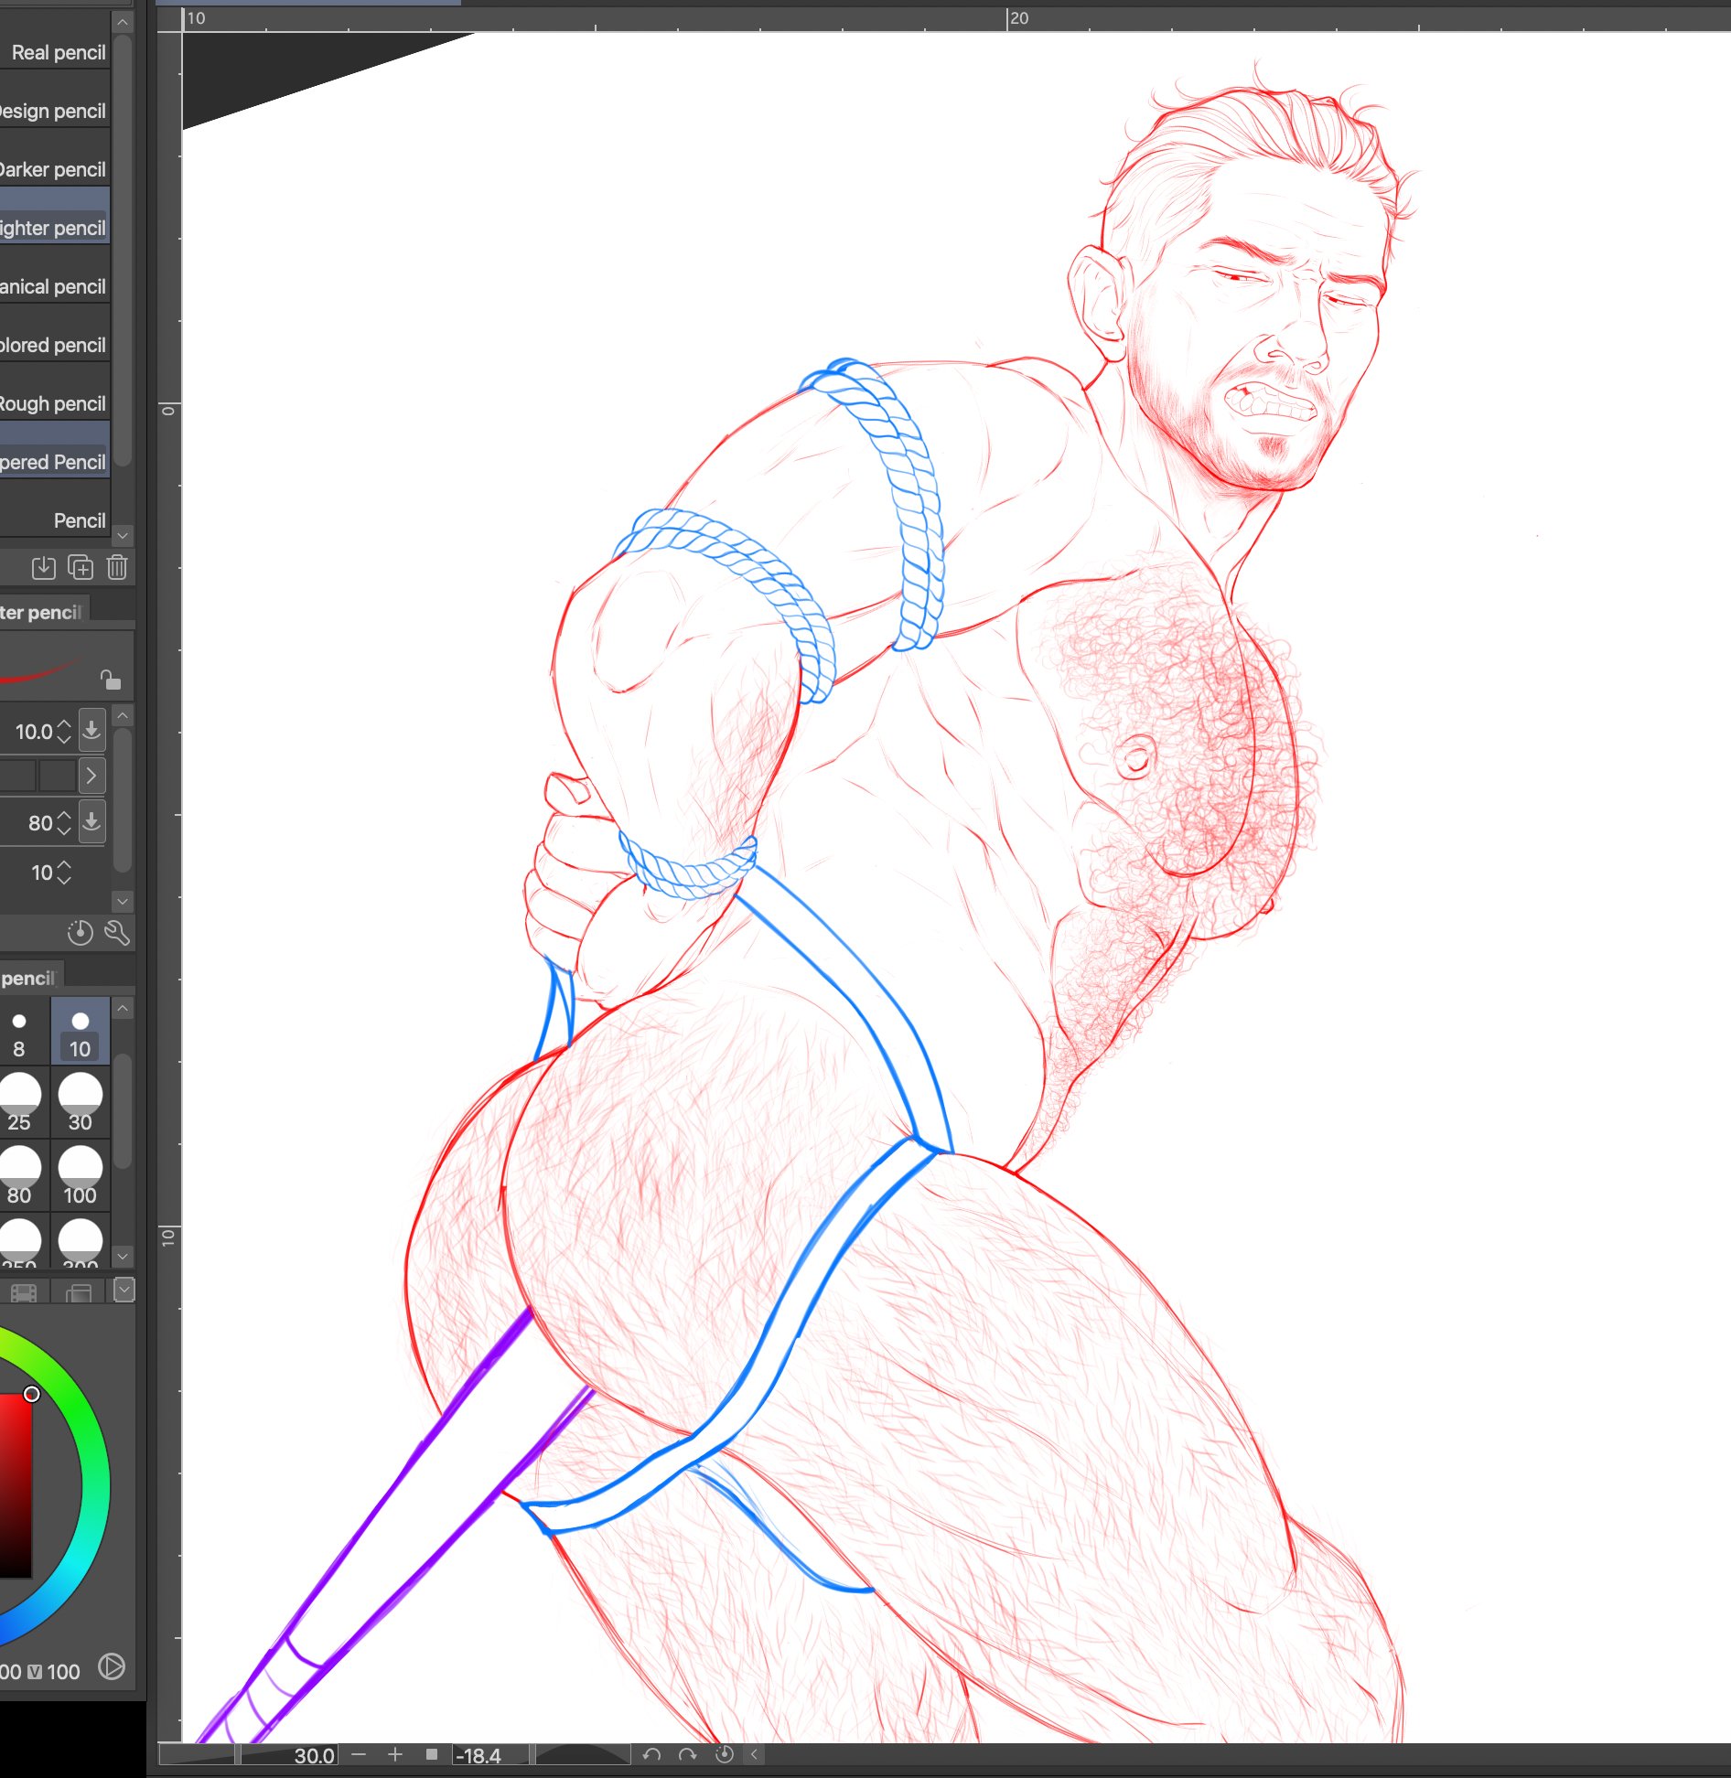Expand options chevron beside empty setting boxes
Image resolution: width=1731 pixels, height=1778 pixels.
[x=91, y=776]
